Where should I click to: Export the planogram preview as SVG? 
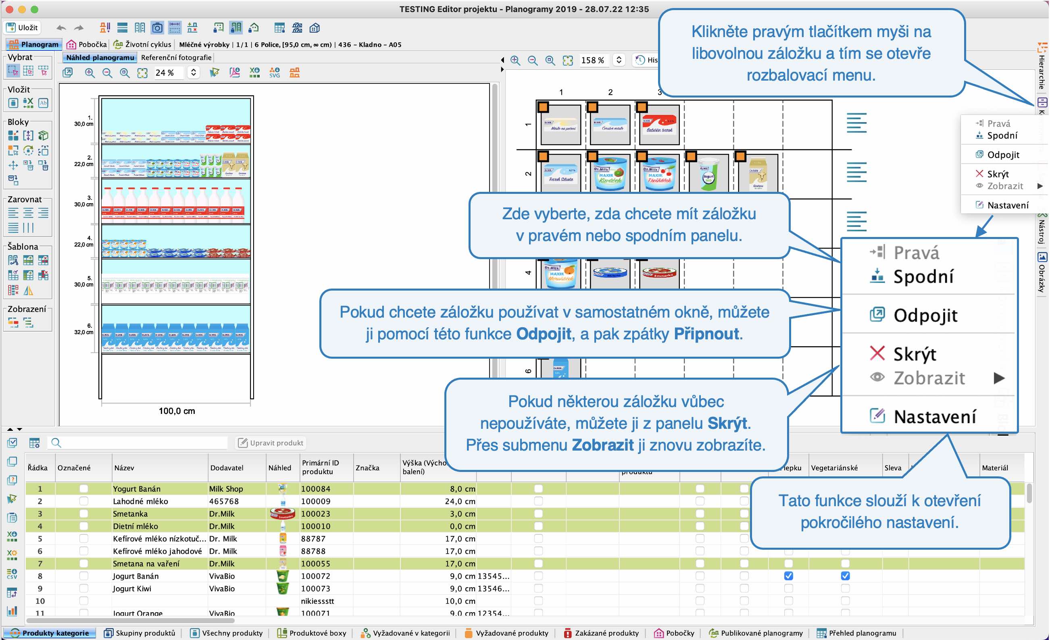click(275, 73)
